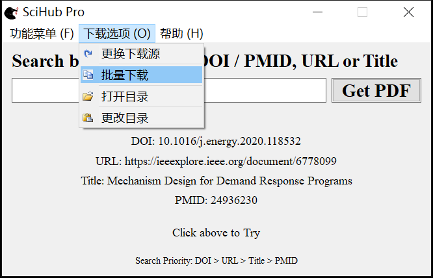
Task: Click the refresh icon beside 更换下载源
Action: (x=88, y=53)
